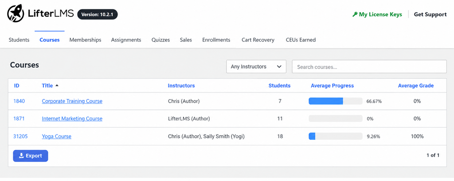
Task: Open the Enrollments tab
Action: tap(216, 40)
